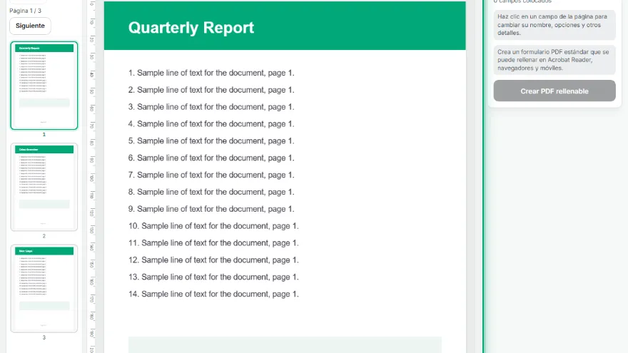Select page 1 thumbnail
The width and height of the screenshot is (628, 353).
click(44, 86)
